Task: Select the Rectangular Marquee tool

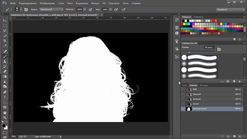Action: (5, 26)
